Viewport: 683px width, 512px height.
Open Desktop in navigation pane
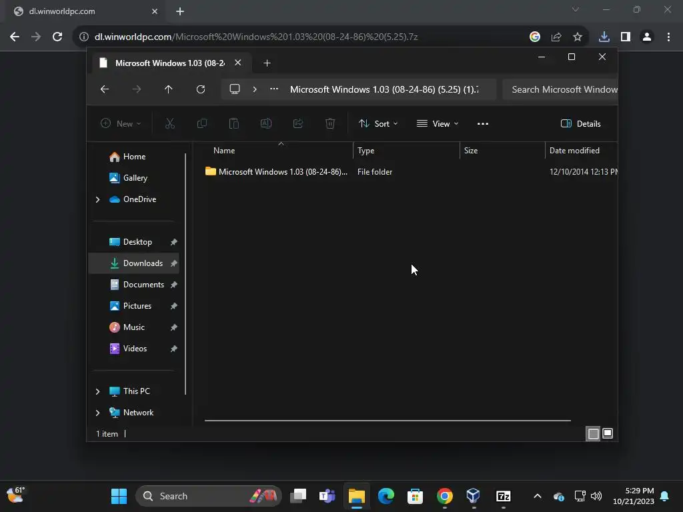(x=137, y=242)
